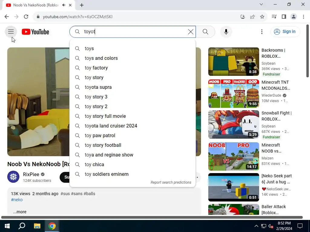Viewport: 310px width, 232px height.
Task: Open File Explorer from taskbar
Action: [37, 226]
